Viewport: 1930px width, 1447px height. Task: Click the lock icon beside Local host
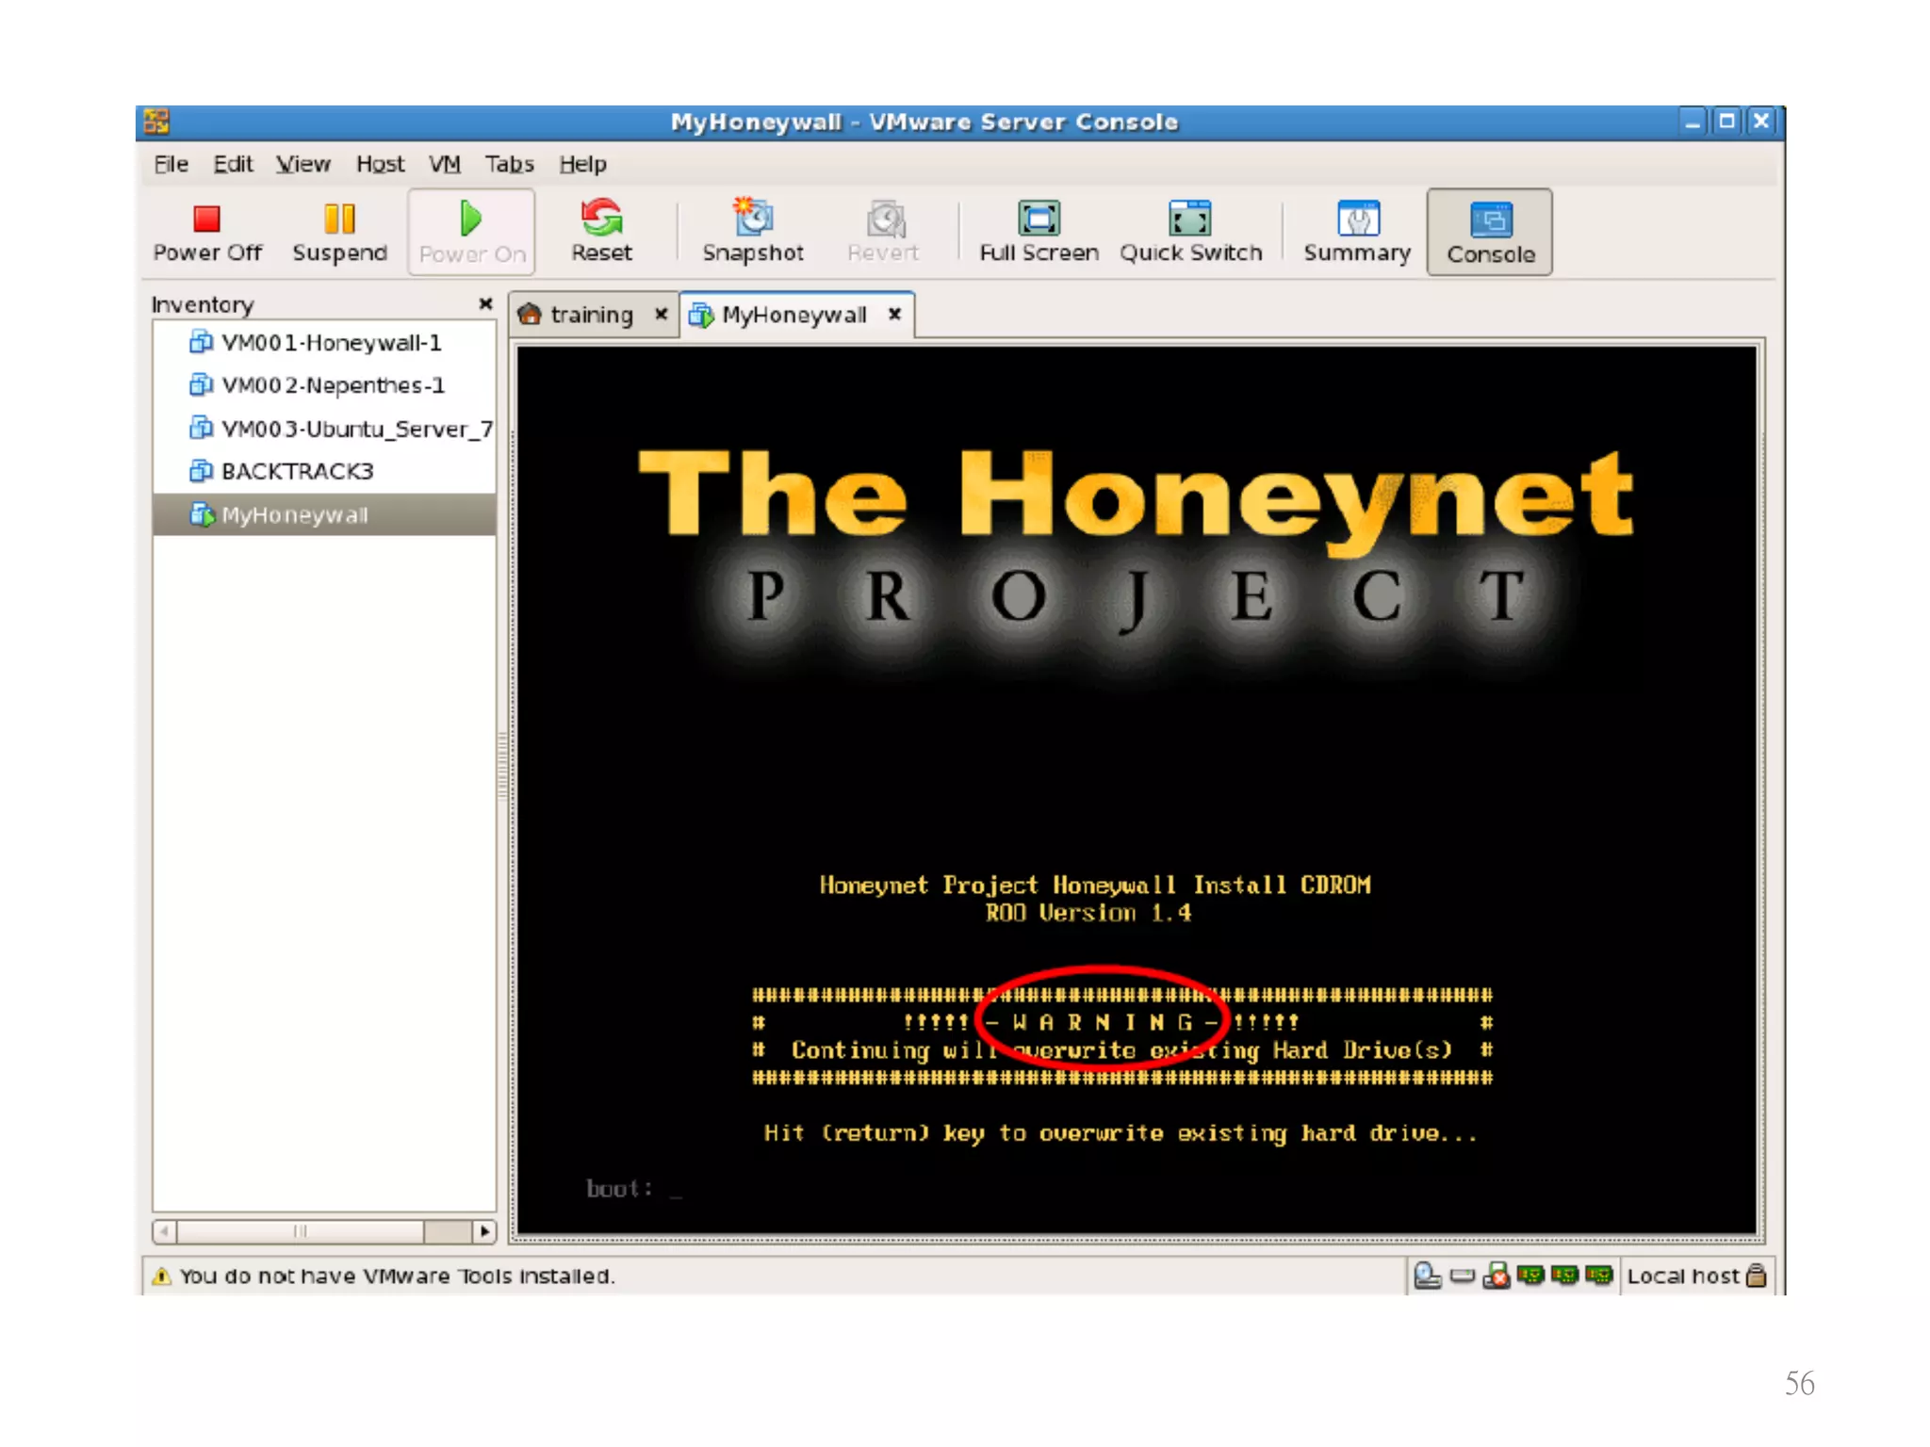tap(1756, 1276)
